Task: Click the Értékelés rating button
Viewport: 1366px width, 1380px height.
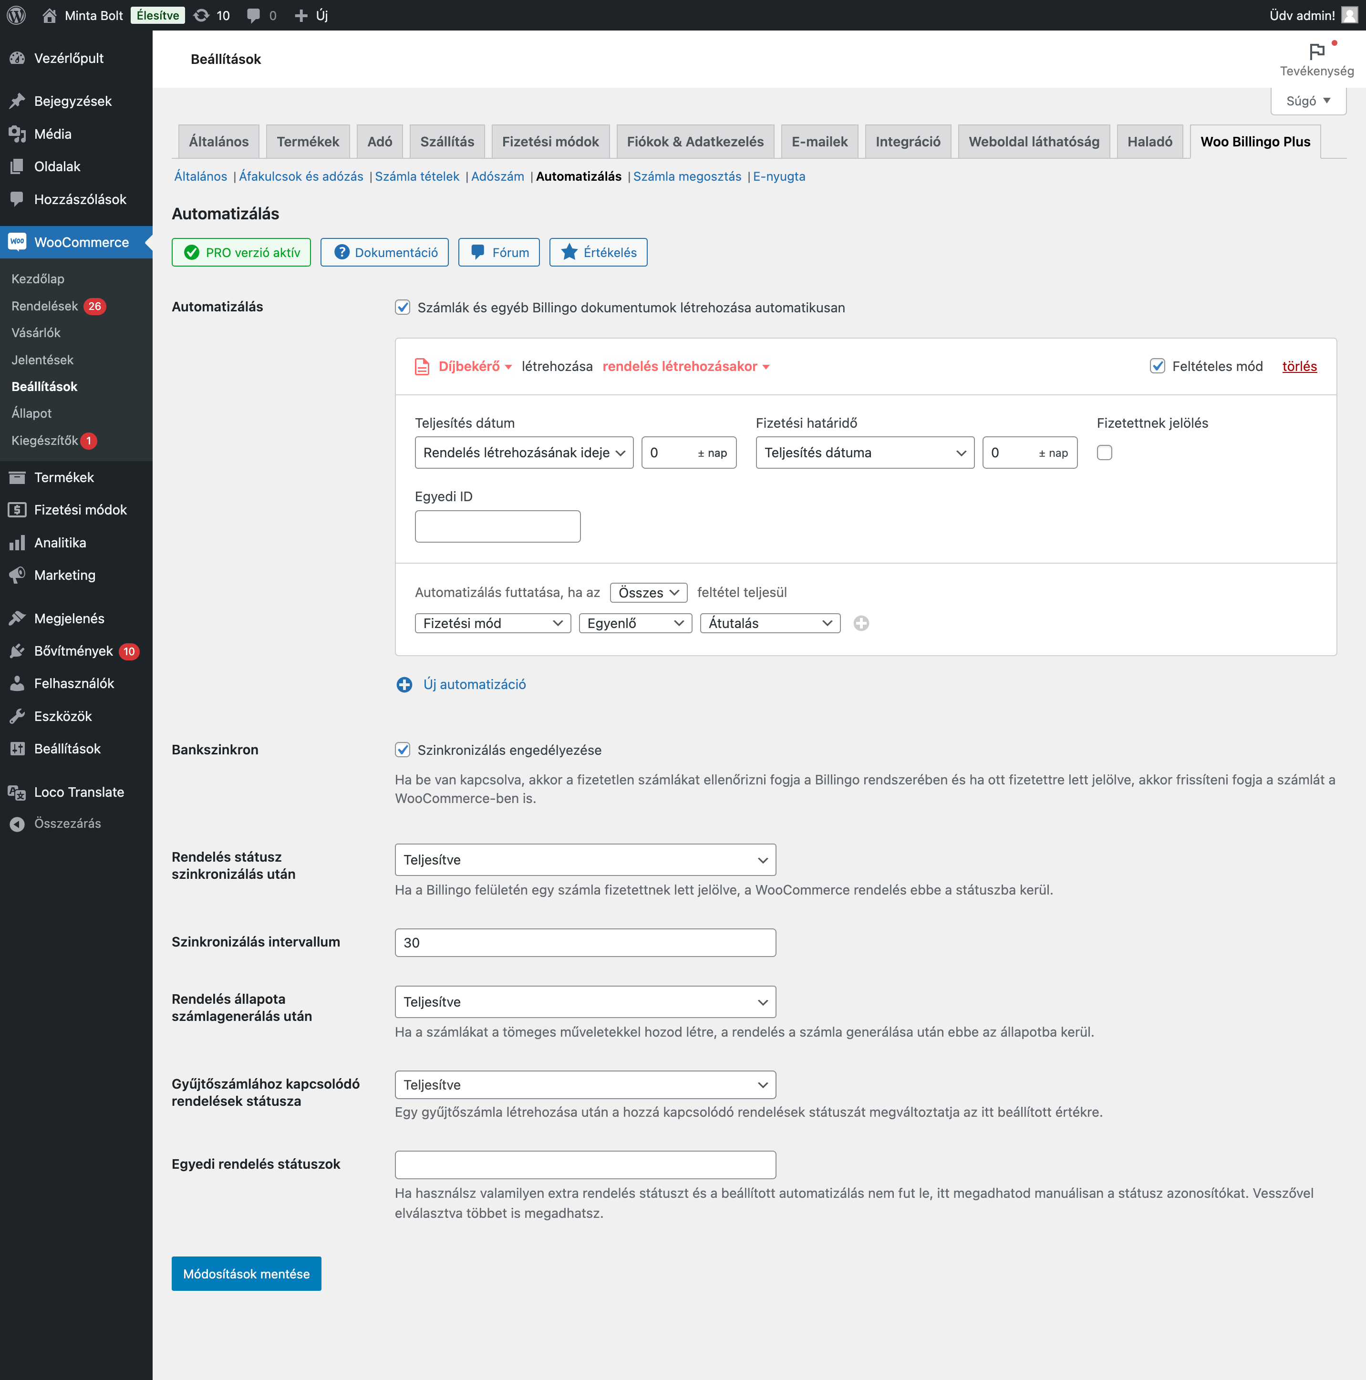Action: coord(598,252)
